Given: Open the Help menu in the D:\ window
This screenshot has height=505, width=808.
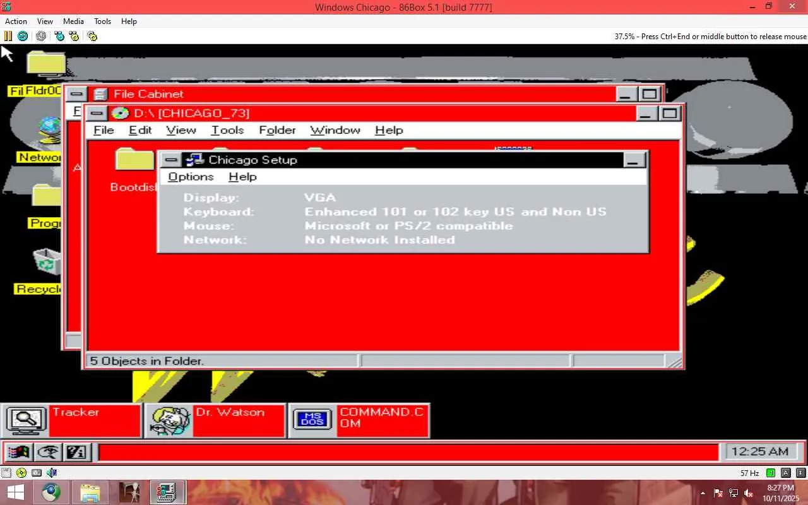Looking at the screenshot, I should click(389, 130).
